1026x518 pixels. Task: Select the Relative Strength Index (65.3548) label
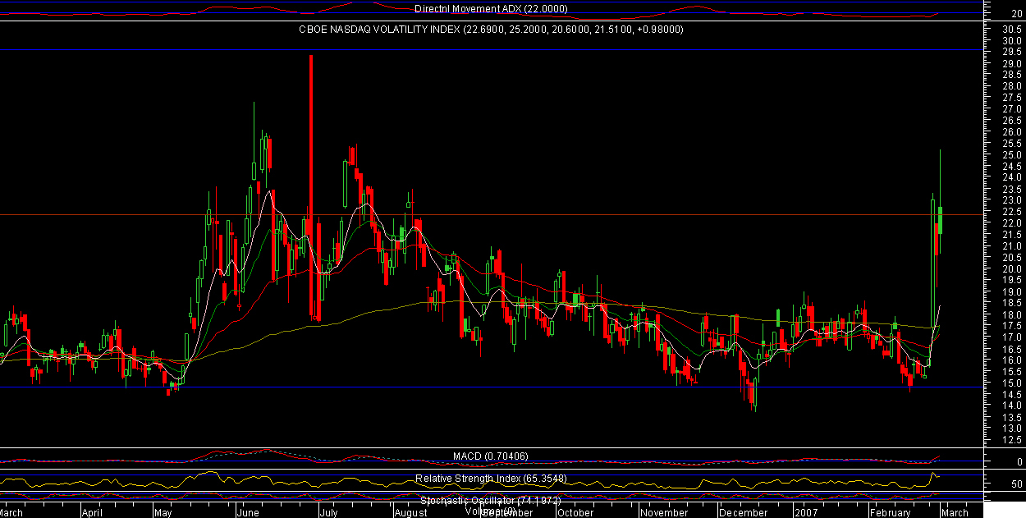[x=491, y=478]
